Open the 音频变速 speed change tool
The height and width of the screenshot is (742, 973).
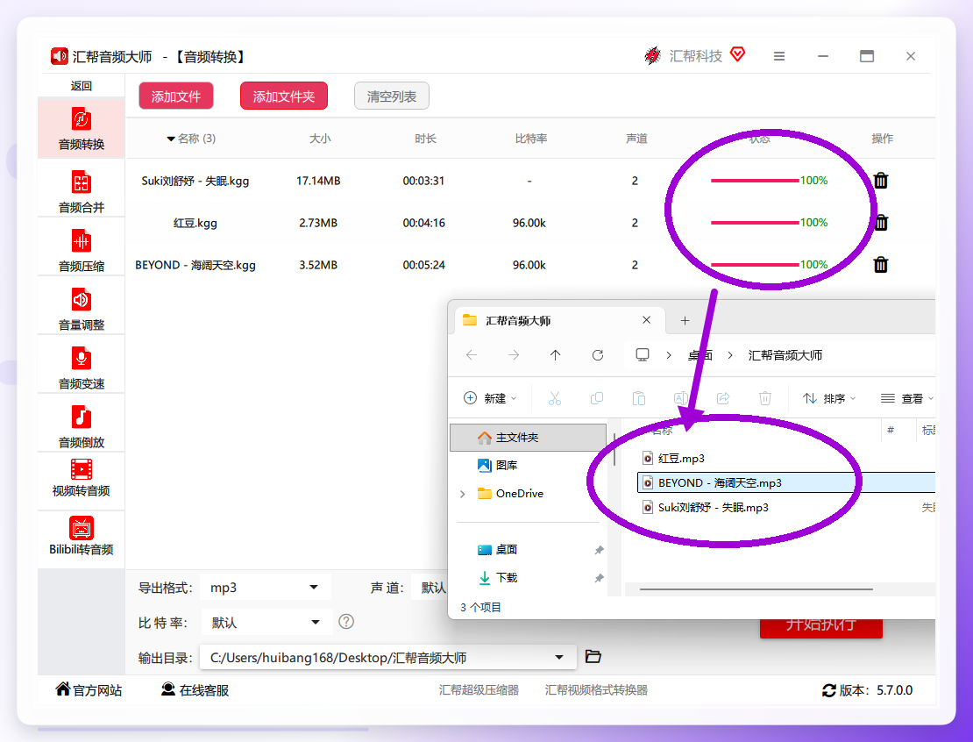[x=82, y=367]
